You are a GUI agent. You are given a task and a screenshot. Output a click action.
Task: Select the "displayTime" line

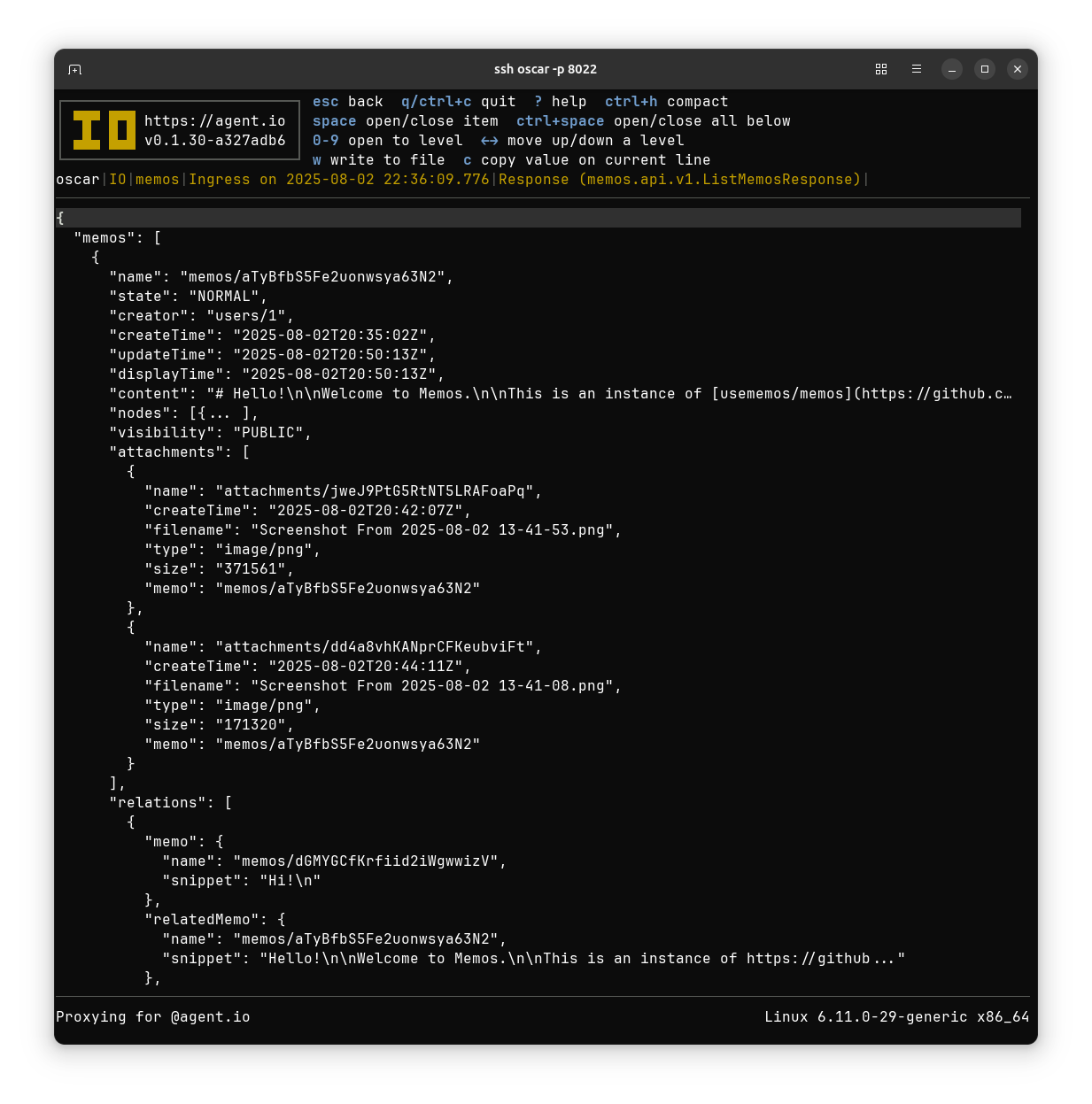277,374
